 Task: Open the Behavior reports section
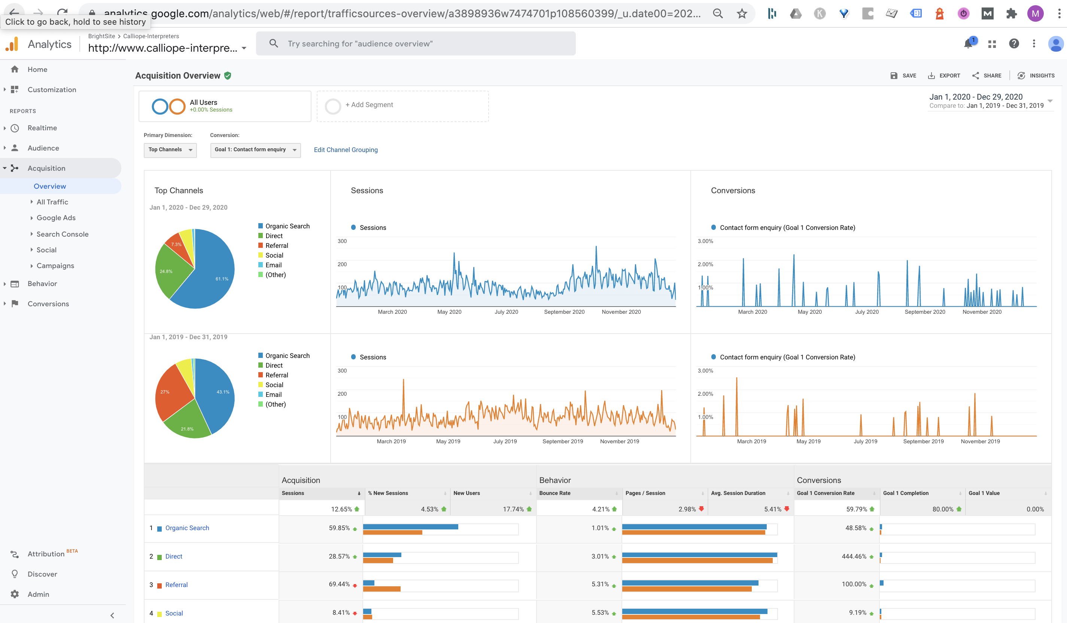[42, 284]
